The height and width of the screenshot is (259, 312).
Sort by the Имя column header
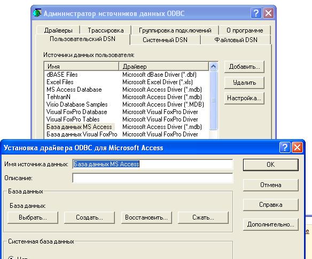point(82,66)
